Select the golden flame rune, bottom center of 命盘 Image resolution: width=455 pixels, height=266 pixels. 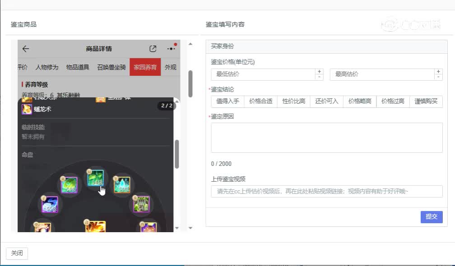coord(96,227)
